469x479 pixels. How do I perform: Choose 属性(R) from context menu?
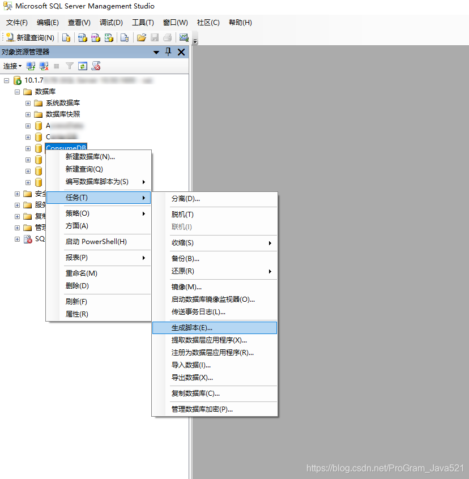coord(99,314)
